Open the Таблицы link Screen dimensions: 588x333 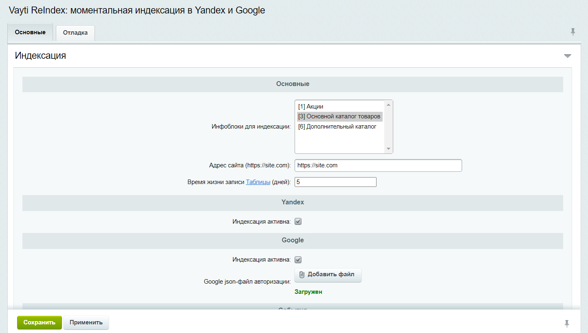pyautogui.click(x=258, y=182)
